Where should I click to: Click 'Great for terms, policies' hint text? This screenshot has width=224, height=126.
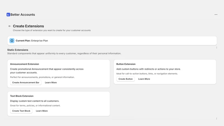[x=35, y=106]
